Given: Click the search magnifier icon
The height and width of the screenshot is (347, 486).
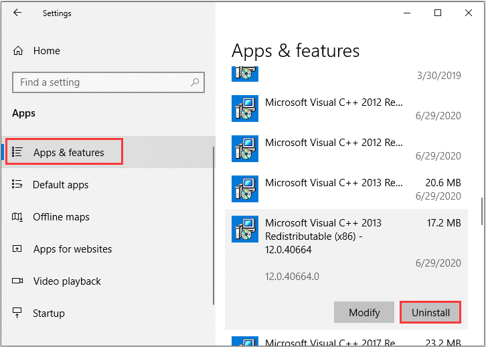Looking at the screenshot, I should [x=195, y=82].
